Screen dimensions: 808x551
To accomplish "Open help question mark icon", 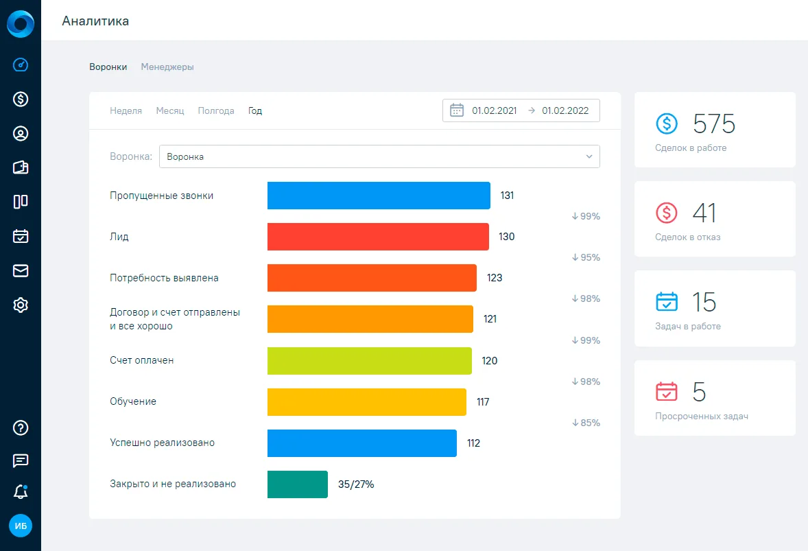I will (x=21, y=427).
